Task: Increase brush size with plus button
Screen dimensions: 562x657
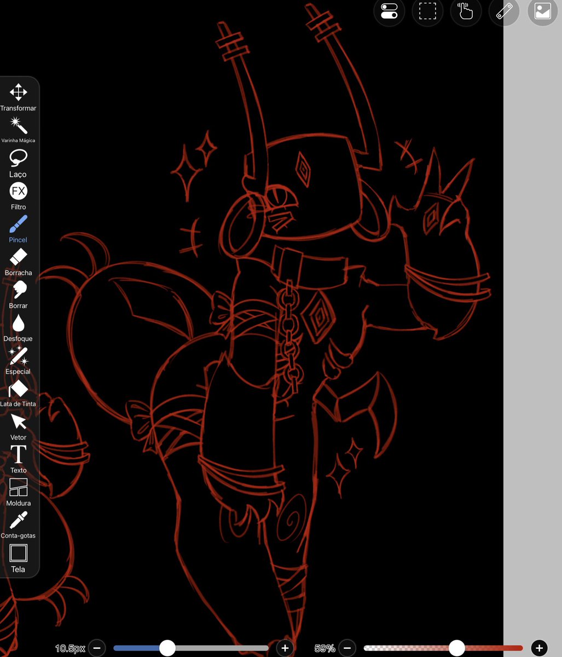Action: click(x=285, y=648)
